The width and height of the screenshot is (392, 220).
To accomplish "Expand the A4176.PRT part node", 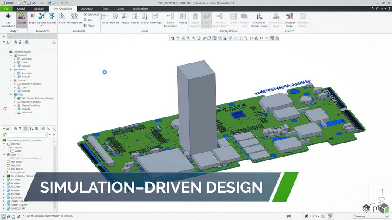I will coord(4,180).
